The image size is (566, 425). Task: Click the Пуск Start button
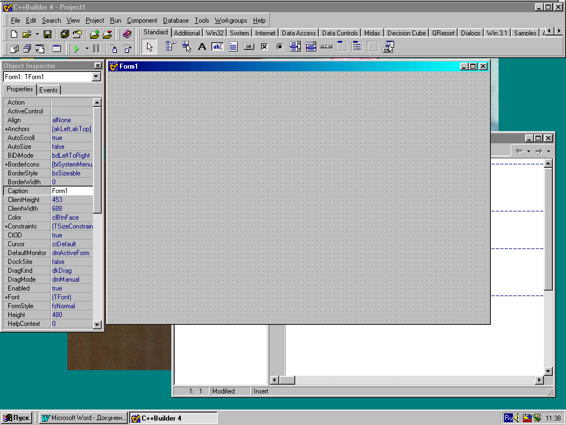(16, 418)
